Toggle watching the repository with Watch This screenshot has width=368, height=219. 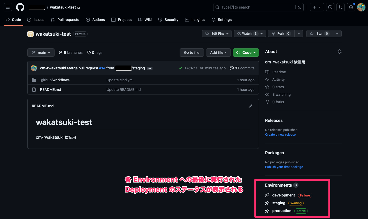(x=245, y=34)
